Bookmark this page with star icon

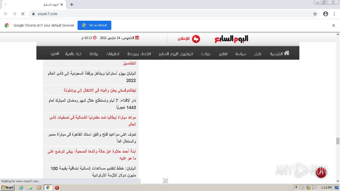coord(315,14)
